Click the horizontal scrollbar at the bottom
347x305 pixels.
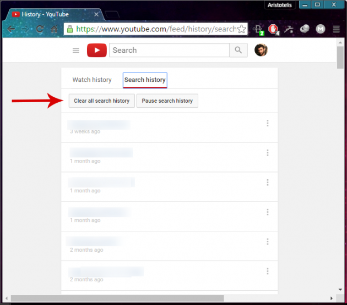pyautogui.click(x=165, y=299)
